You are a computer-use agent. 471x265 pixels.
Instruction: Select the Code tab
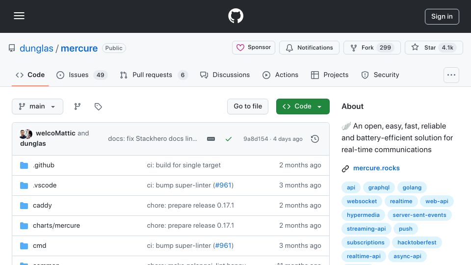tap(30, 75)
